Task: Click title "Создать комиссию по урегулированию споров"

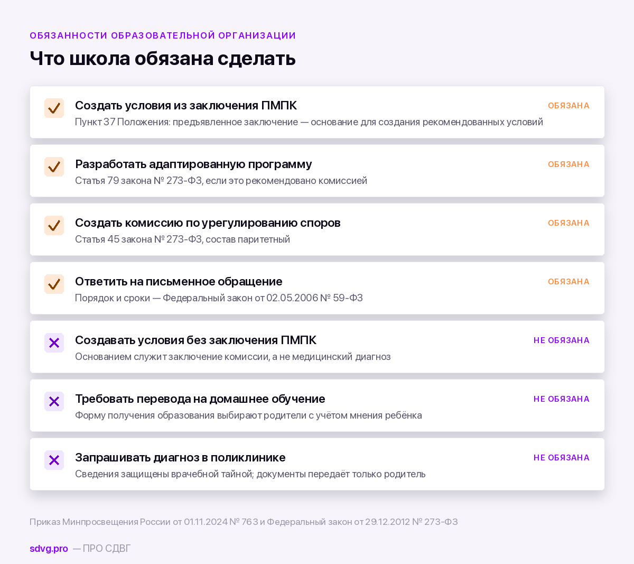Action: [208, 223]
